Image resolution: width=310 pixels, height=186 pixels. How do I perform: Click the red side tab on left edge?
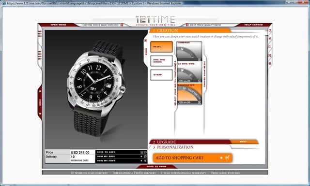pyautogui.click(x=40, y=102)
